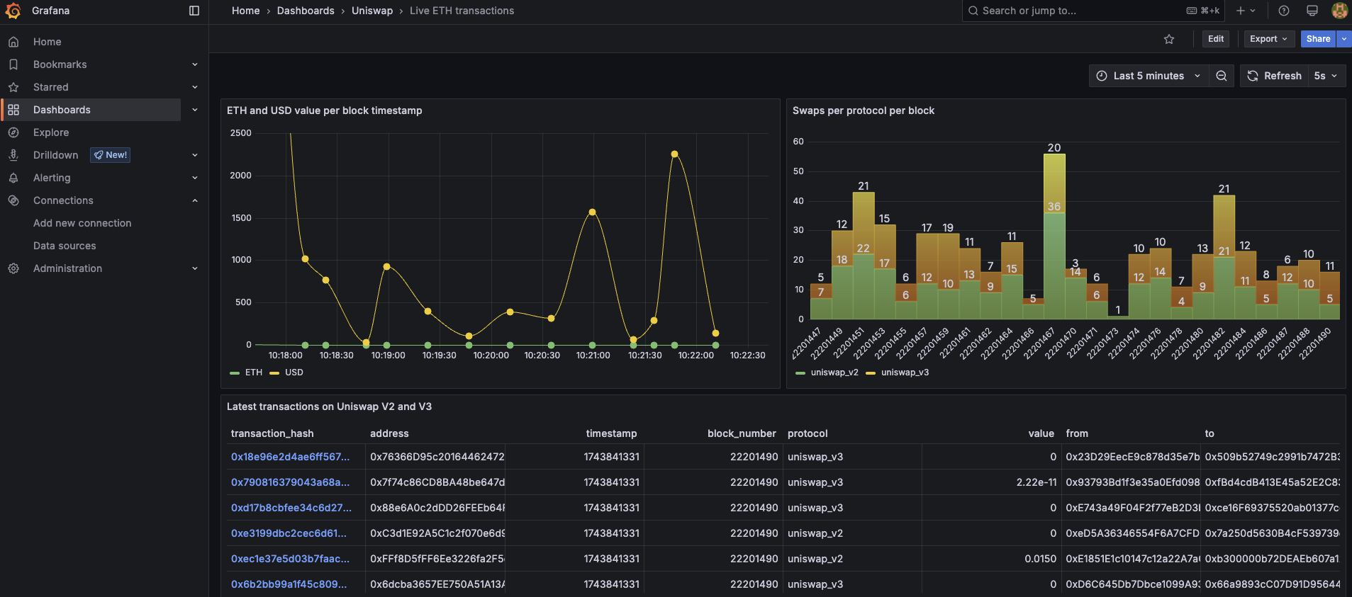This screenshot has width=1352, height=597.
Task: Click the Starred star icon in the sidebar
Action: click(13, 87)
